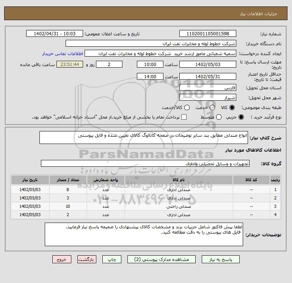The height and width of the screenshot is (283, 292).
Task: Click buyer organization name field
Action: pos(151,43)
